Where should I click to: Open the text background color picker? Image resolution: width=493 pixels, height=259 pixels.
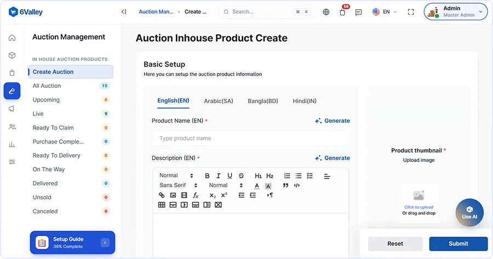click(268, 186)
